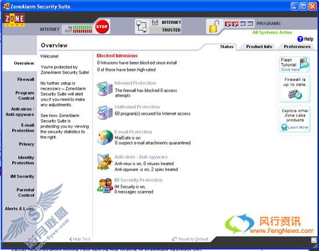Click the Flash Tutorial image icon
Screen dimensions: 319x251
(x=304, y=64)
